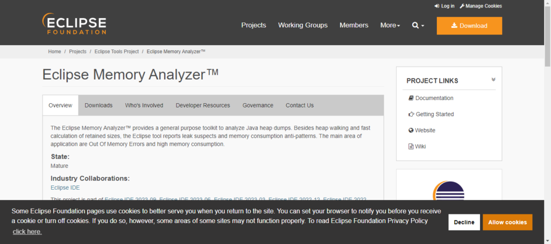Expand the More dropdown menu
This screenshot has height=244, width=551.
click(390, 25)
